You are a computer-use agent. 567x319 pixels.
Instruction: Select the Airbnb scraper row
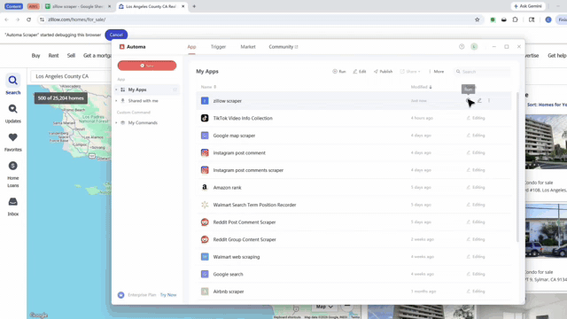click(353, 292)
